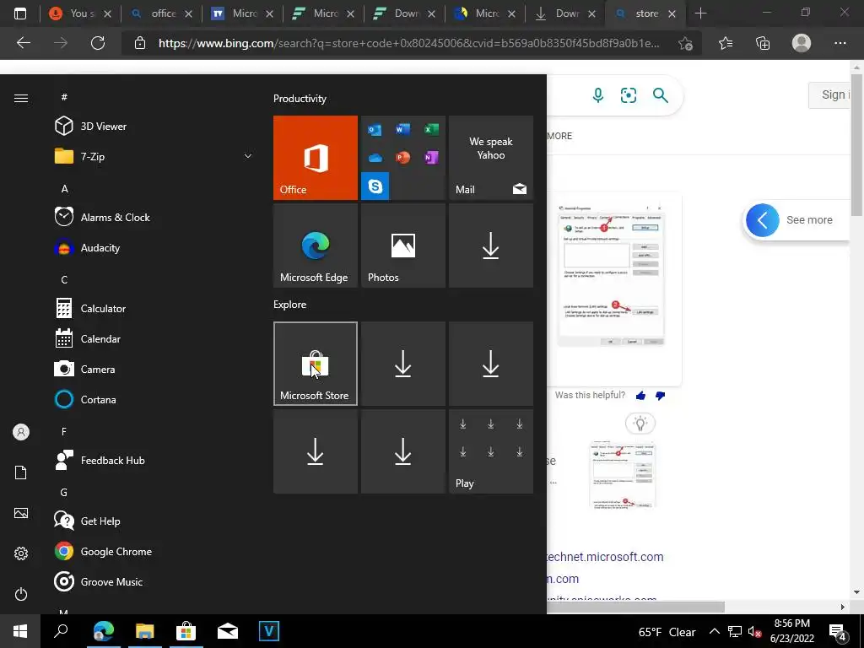Click the Power button in Start
This screenshot has height=648, width=864.
coord(21,594)
